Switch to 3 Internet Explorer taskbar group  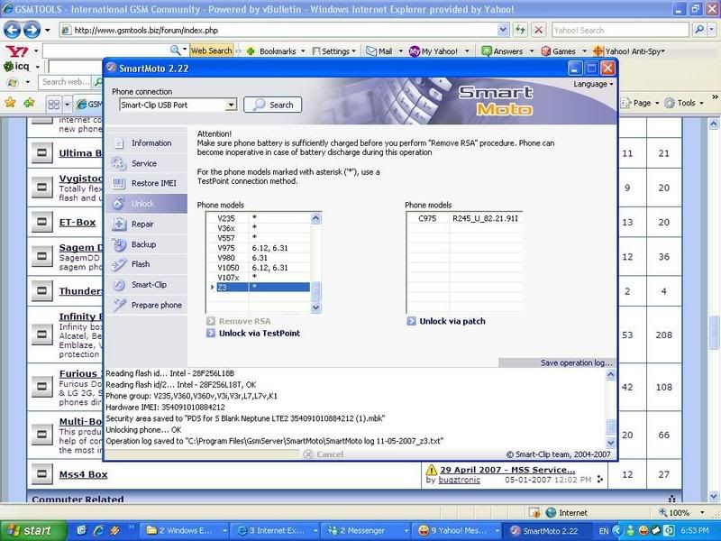coord(276,530)
